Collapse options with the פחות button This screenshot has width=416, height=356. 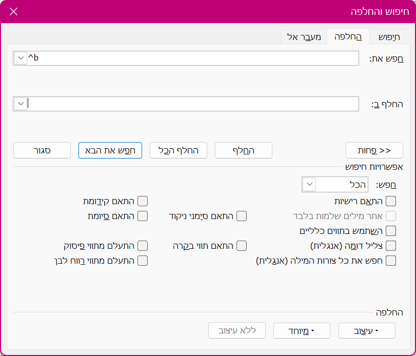click(x=374, y=150)
